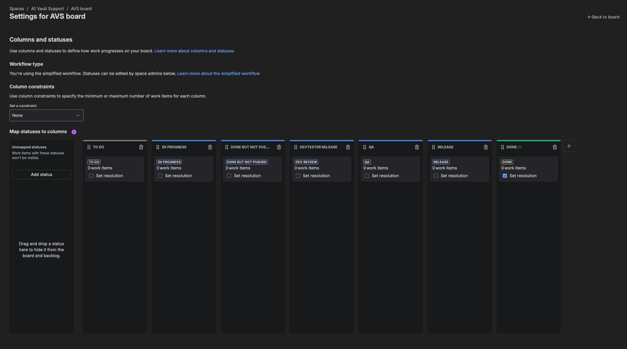The image size is (627, 349).
Task: Delete the DEVTESTER RELEASE column trash icon
Action: (x=348, y=147)
